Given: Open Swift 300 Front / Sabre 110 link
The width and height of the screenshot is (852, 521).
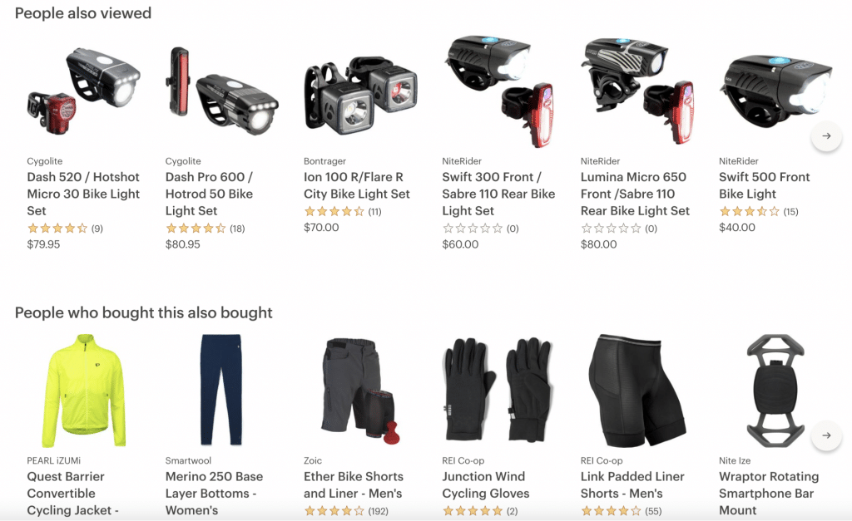Looking at the screenshot, I should coord(498,194).
